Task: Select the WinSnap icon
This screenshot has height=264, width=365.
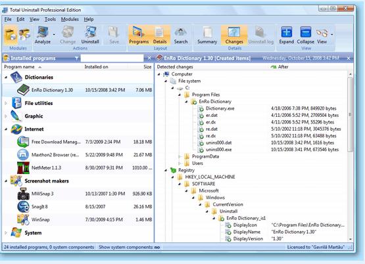Action: (23, 219)
